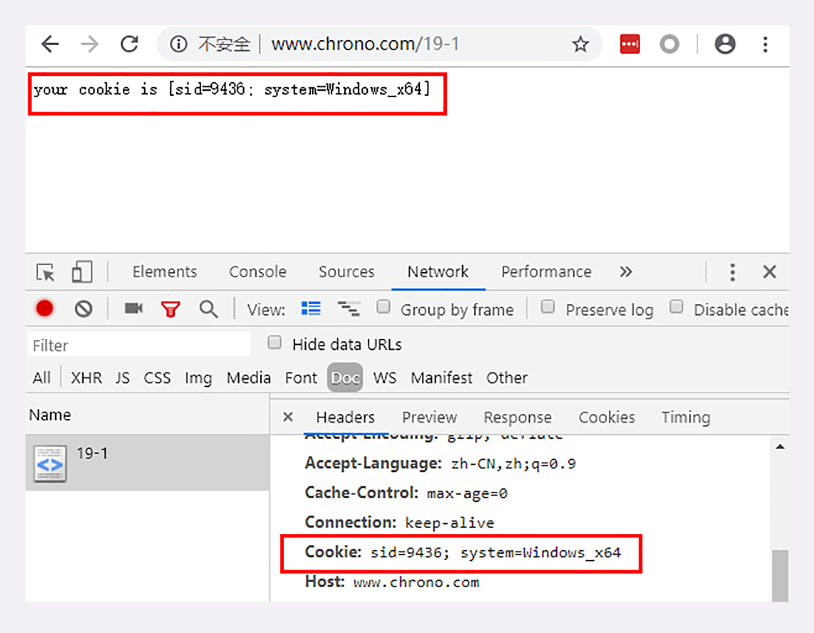Expand more DevTools tabs with the chevrons

pyautogui.click(x=626, y=272)
